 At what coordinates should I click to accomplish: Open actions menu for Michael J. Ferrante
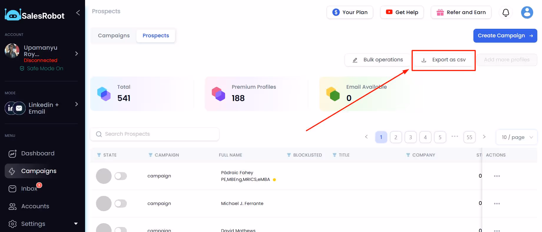(497, 204)
